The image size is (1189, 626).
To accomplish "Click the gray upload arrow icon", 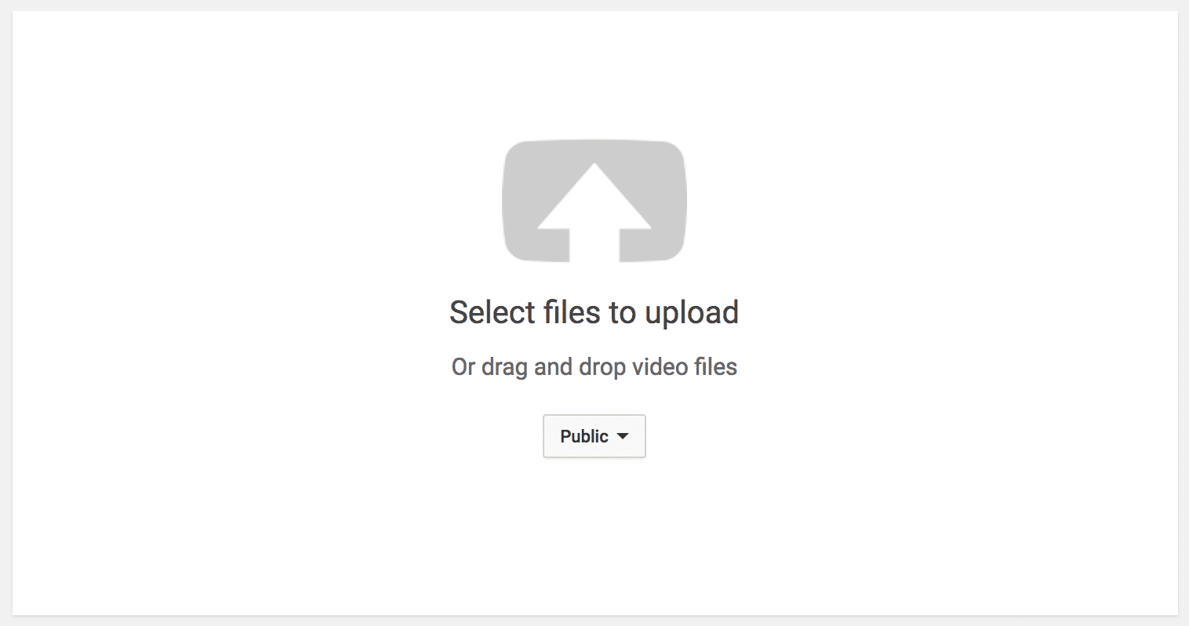I will [594, 201].
